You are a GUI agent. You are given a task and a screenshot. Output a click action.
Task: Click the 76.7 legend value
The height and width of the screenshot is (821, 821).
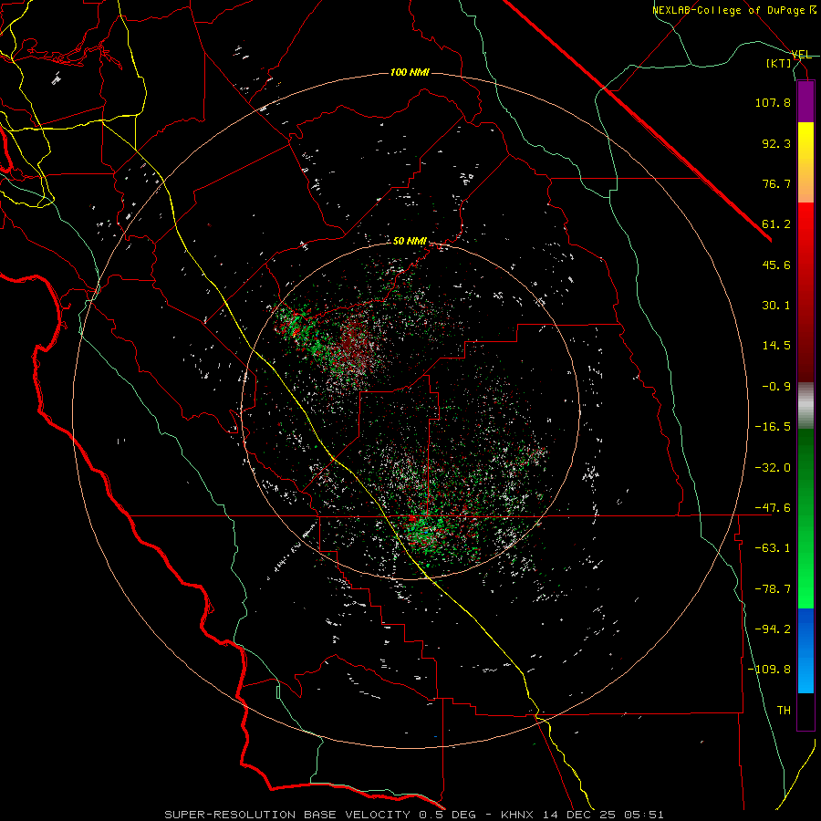pos(776,183)
